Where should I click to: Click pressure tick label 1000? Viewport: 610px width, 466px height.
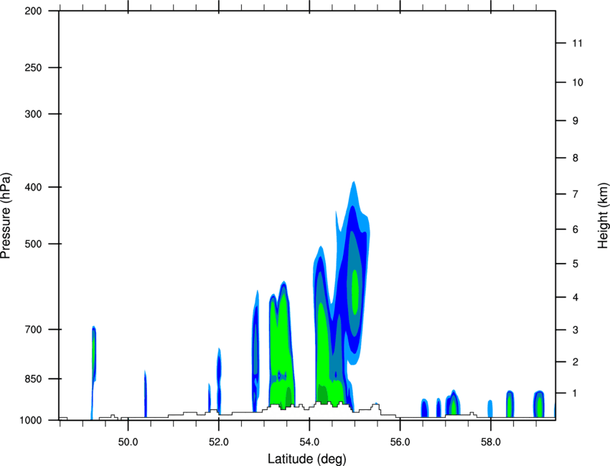tap(31, 420)
